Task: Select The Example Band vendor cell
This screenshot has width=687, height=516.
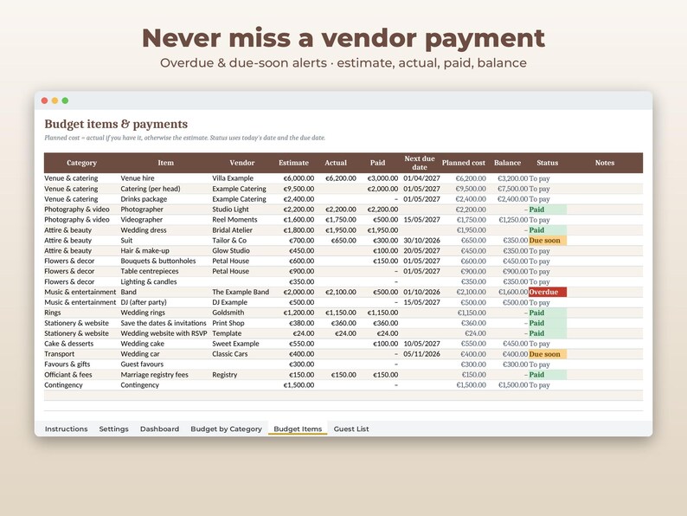Action: pyautogui.click(x=241, y=292)
